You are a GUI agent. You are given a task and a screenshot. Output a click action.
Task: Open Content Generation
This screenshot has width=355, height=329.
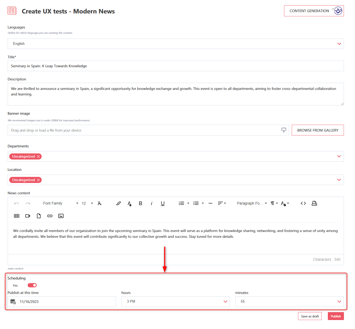314,11
